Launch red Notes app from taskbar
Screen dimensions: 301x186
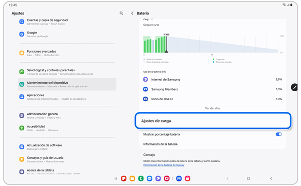[x=123, y=178]
